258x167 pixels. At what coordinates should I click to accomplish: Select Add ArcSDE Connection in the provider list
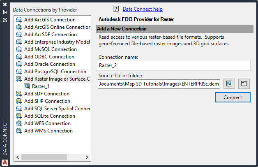click(50, 35)
